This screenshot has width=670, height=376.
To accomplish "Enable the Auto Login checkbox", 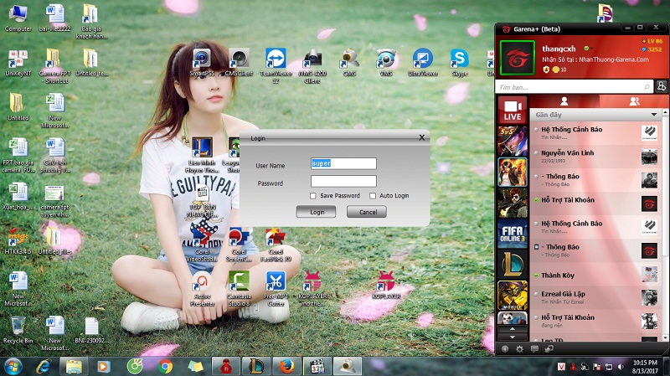I will 373,195.
